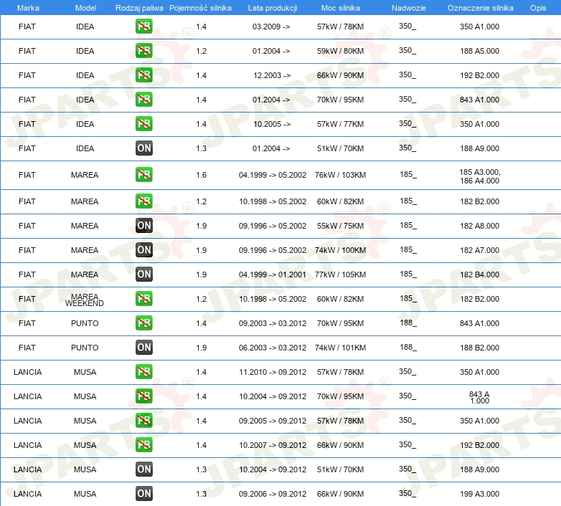This screenshot has width=561, height=506.
Task: Click engine code 199 A3.000
Action: [x=479, y=494]
